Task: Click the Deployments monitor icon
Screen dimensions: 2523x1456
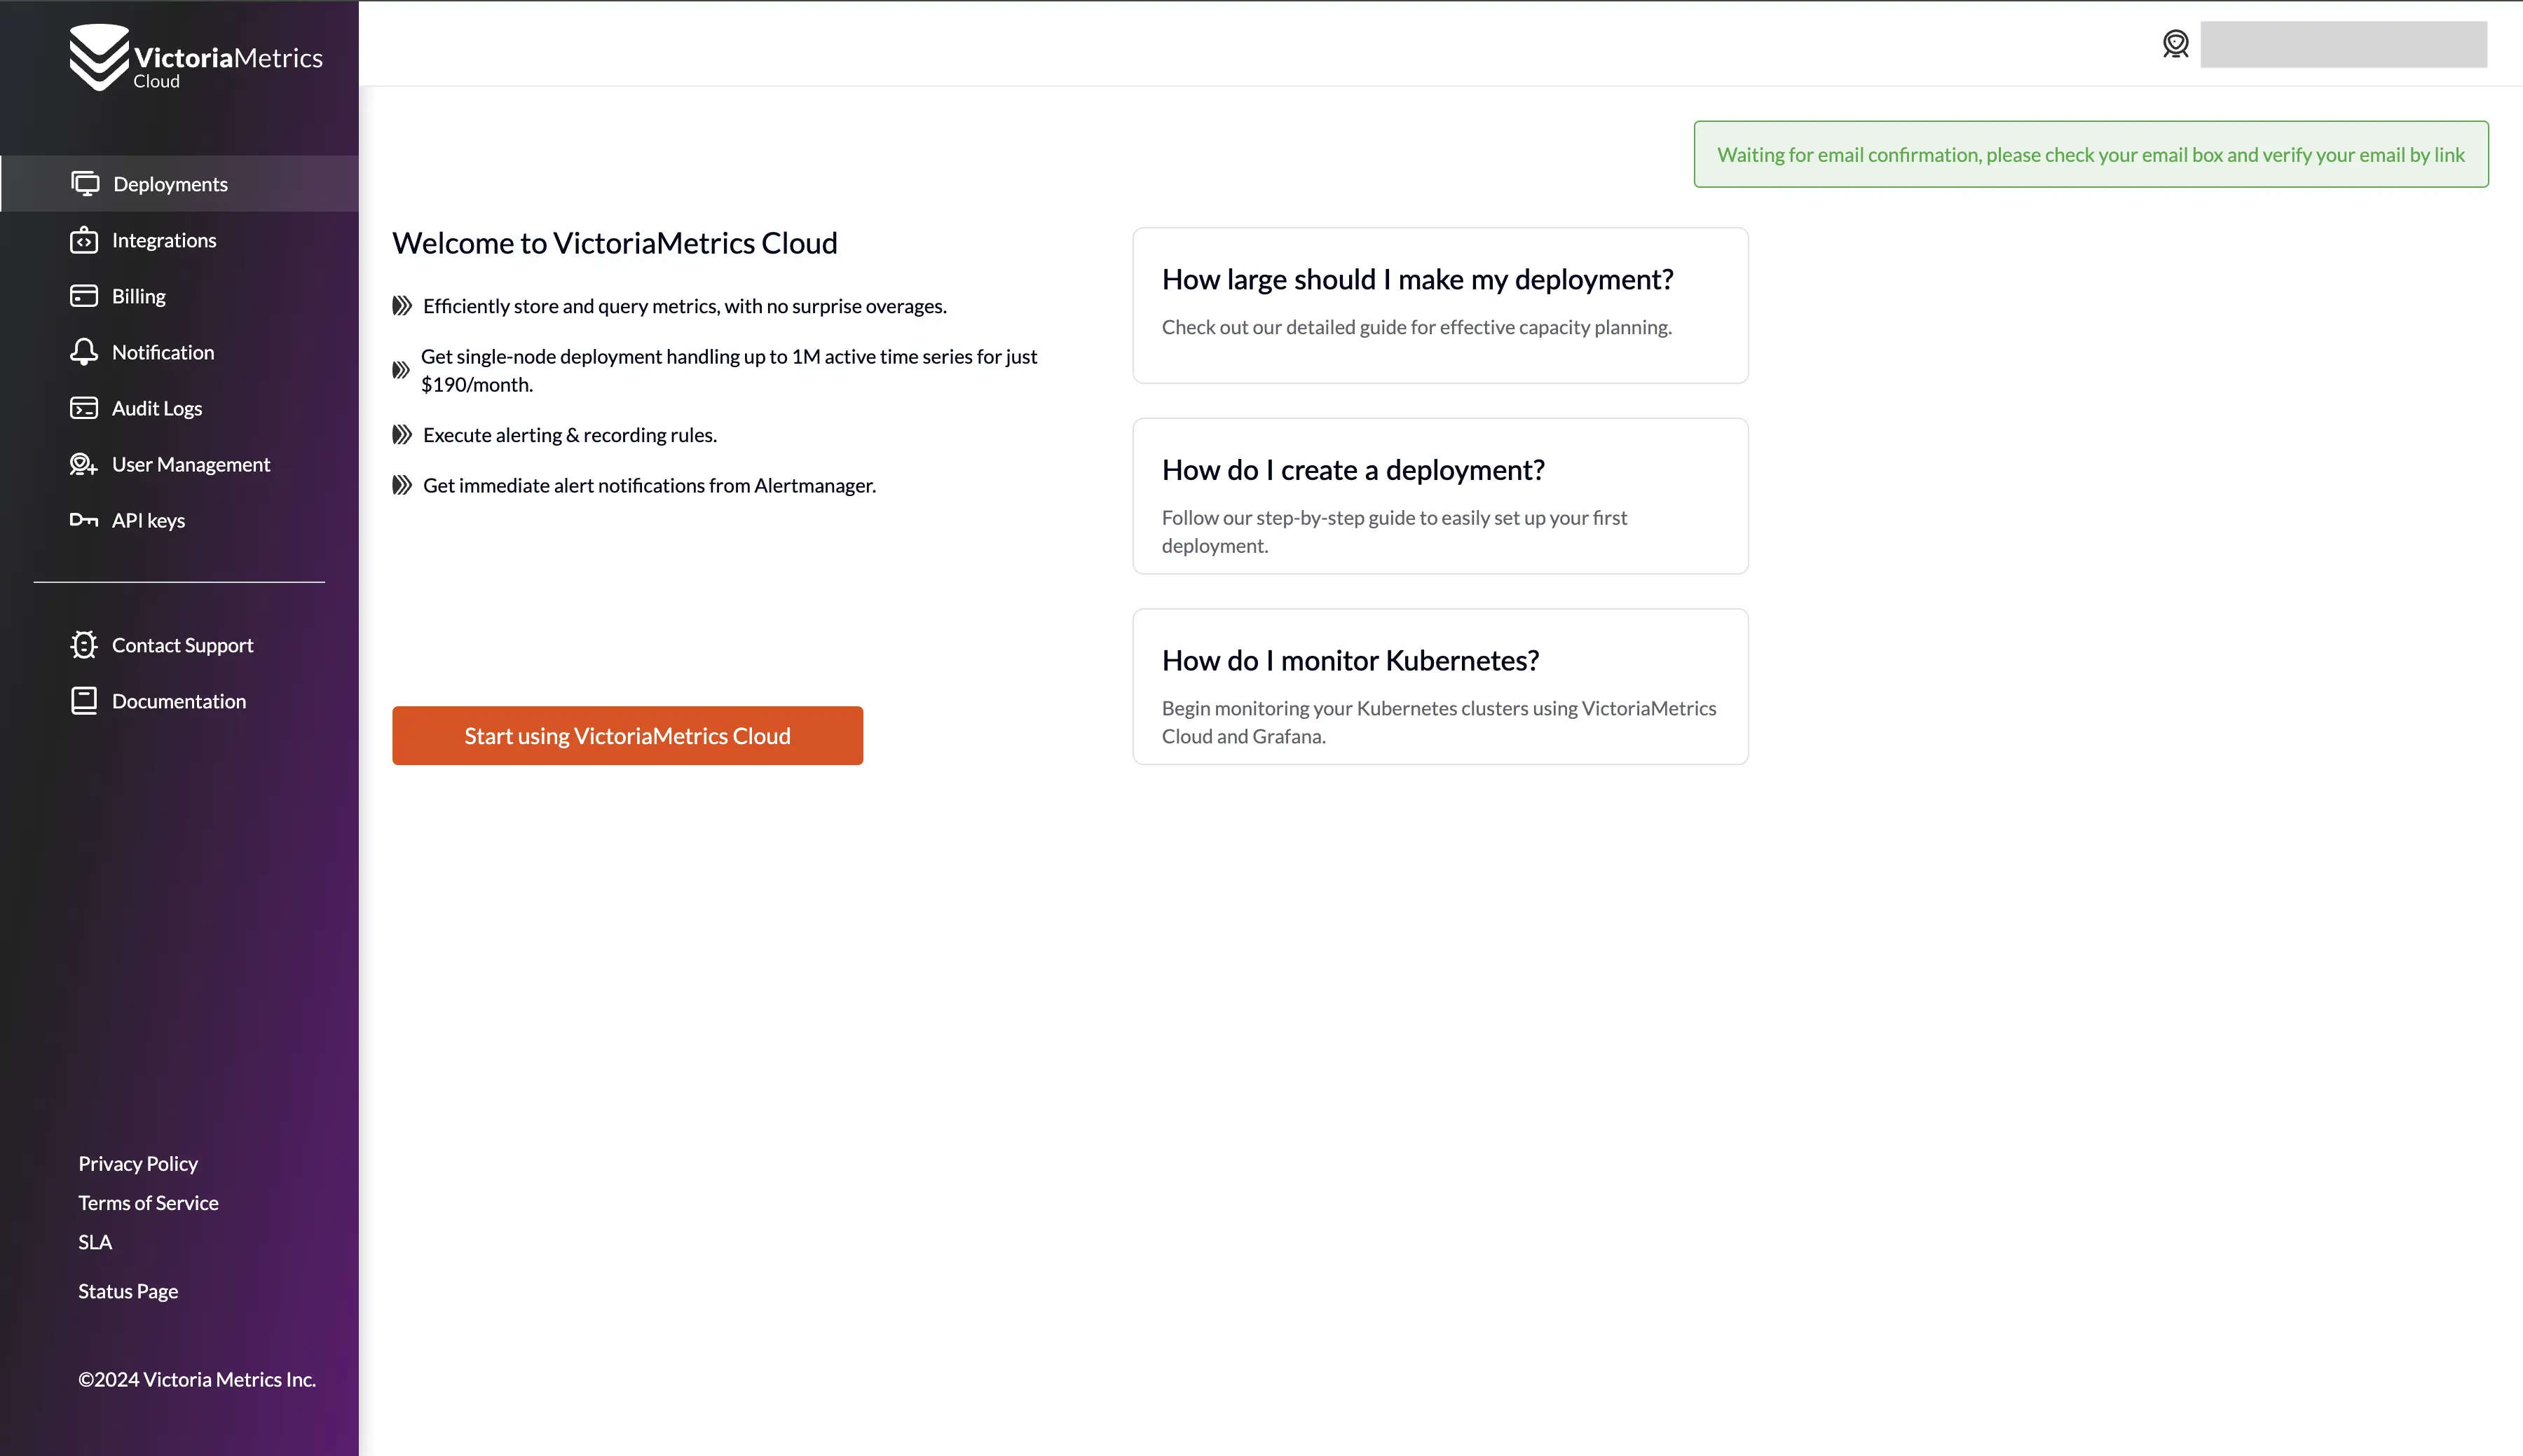Action: point(85,183)
